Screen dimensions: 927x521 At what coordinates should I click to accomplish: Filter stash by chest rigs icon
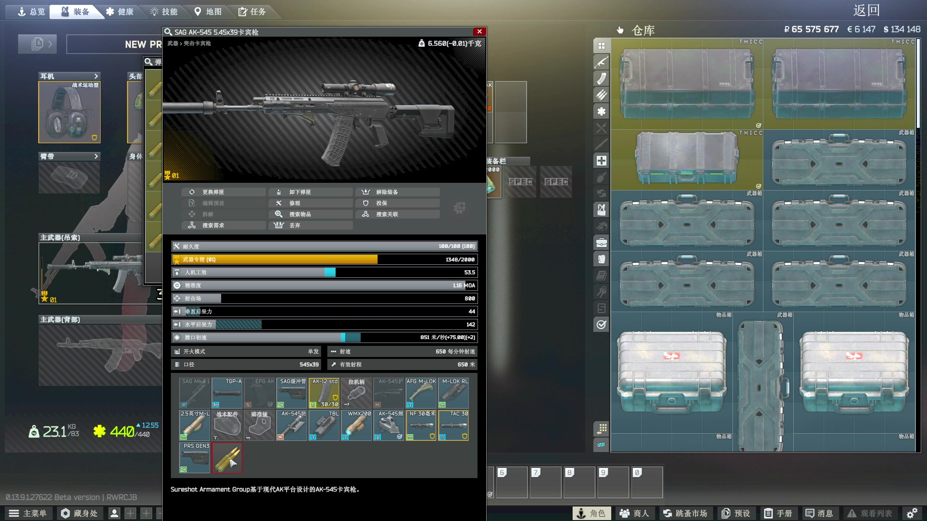coord(601,210)
